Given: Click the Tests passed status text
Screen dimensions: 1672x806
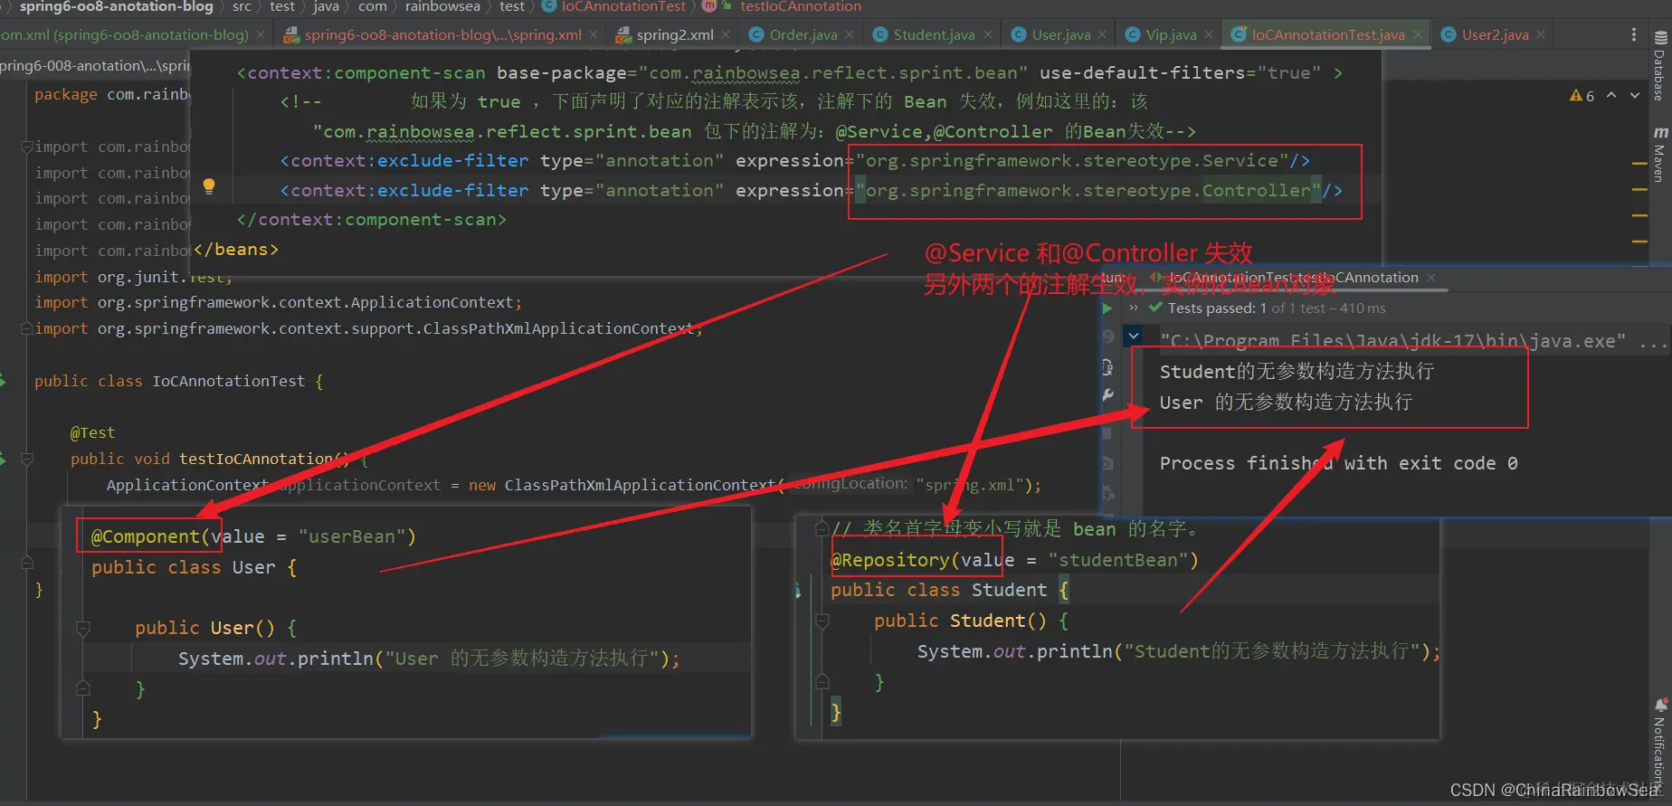Looking at the screenshot, I should (x=1277, y=308).
